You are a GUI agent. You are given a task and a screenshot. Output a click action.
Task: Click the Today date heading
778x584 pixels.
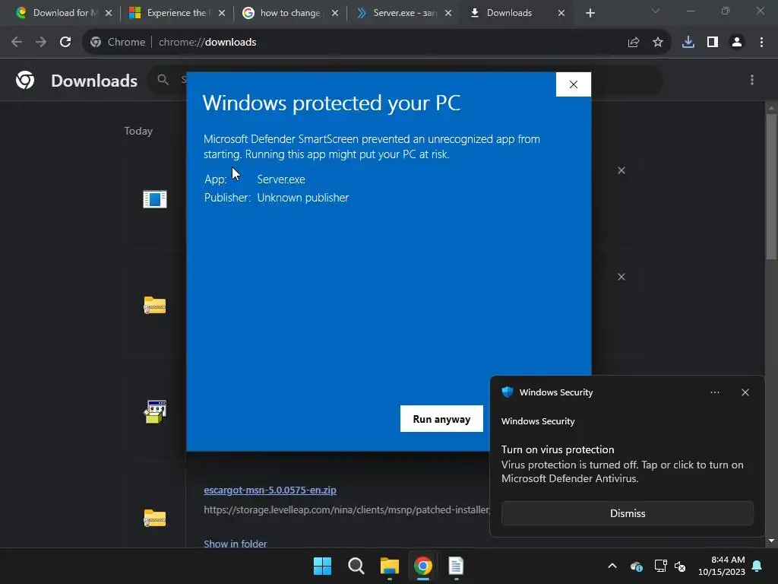[138, 131]
